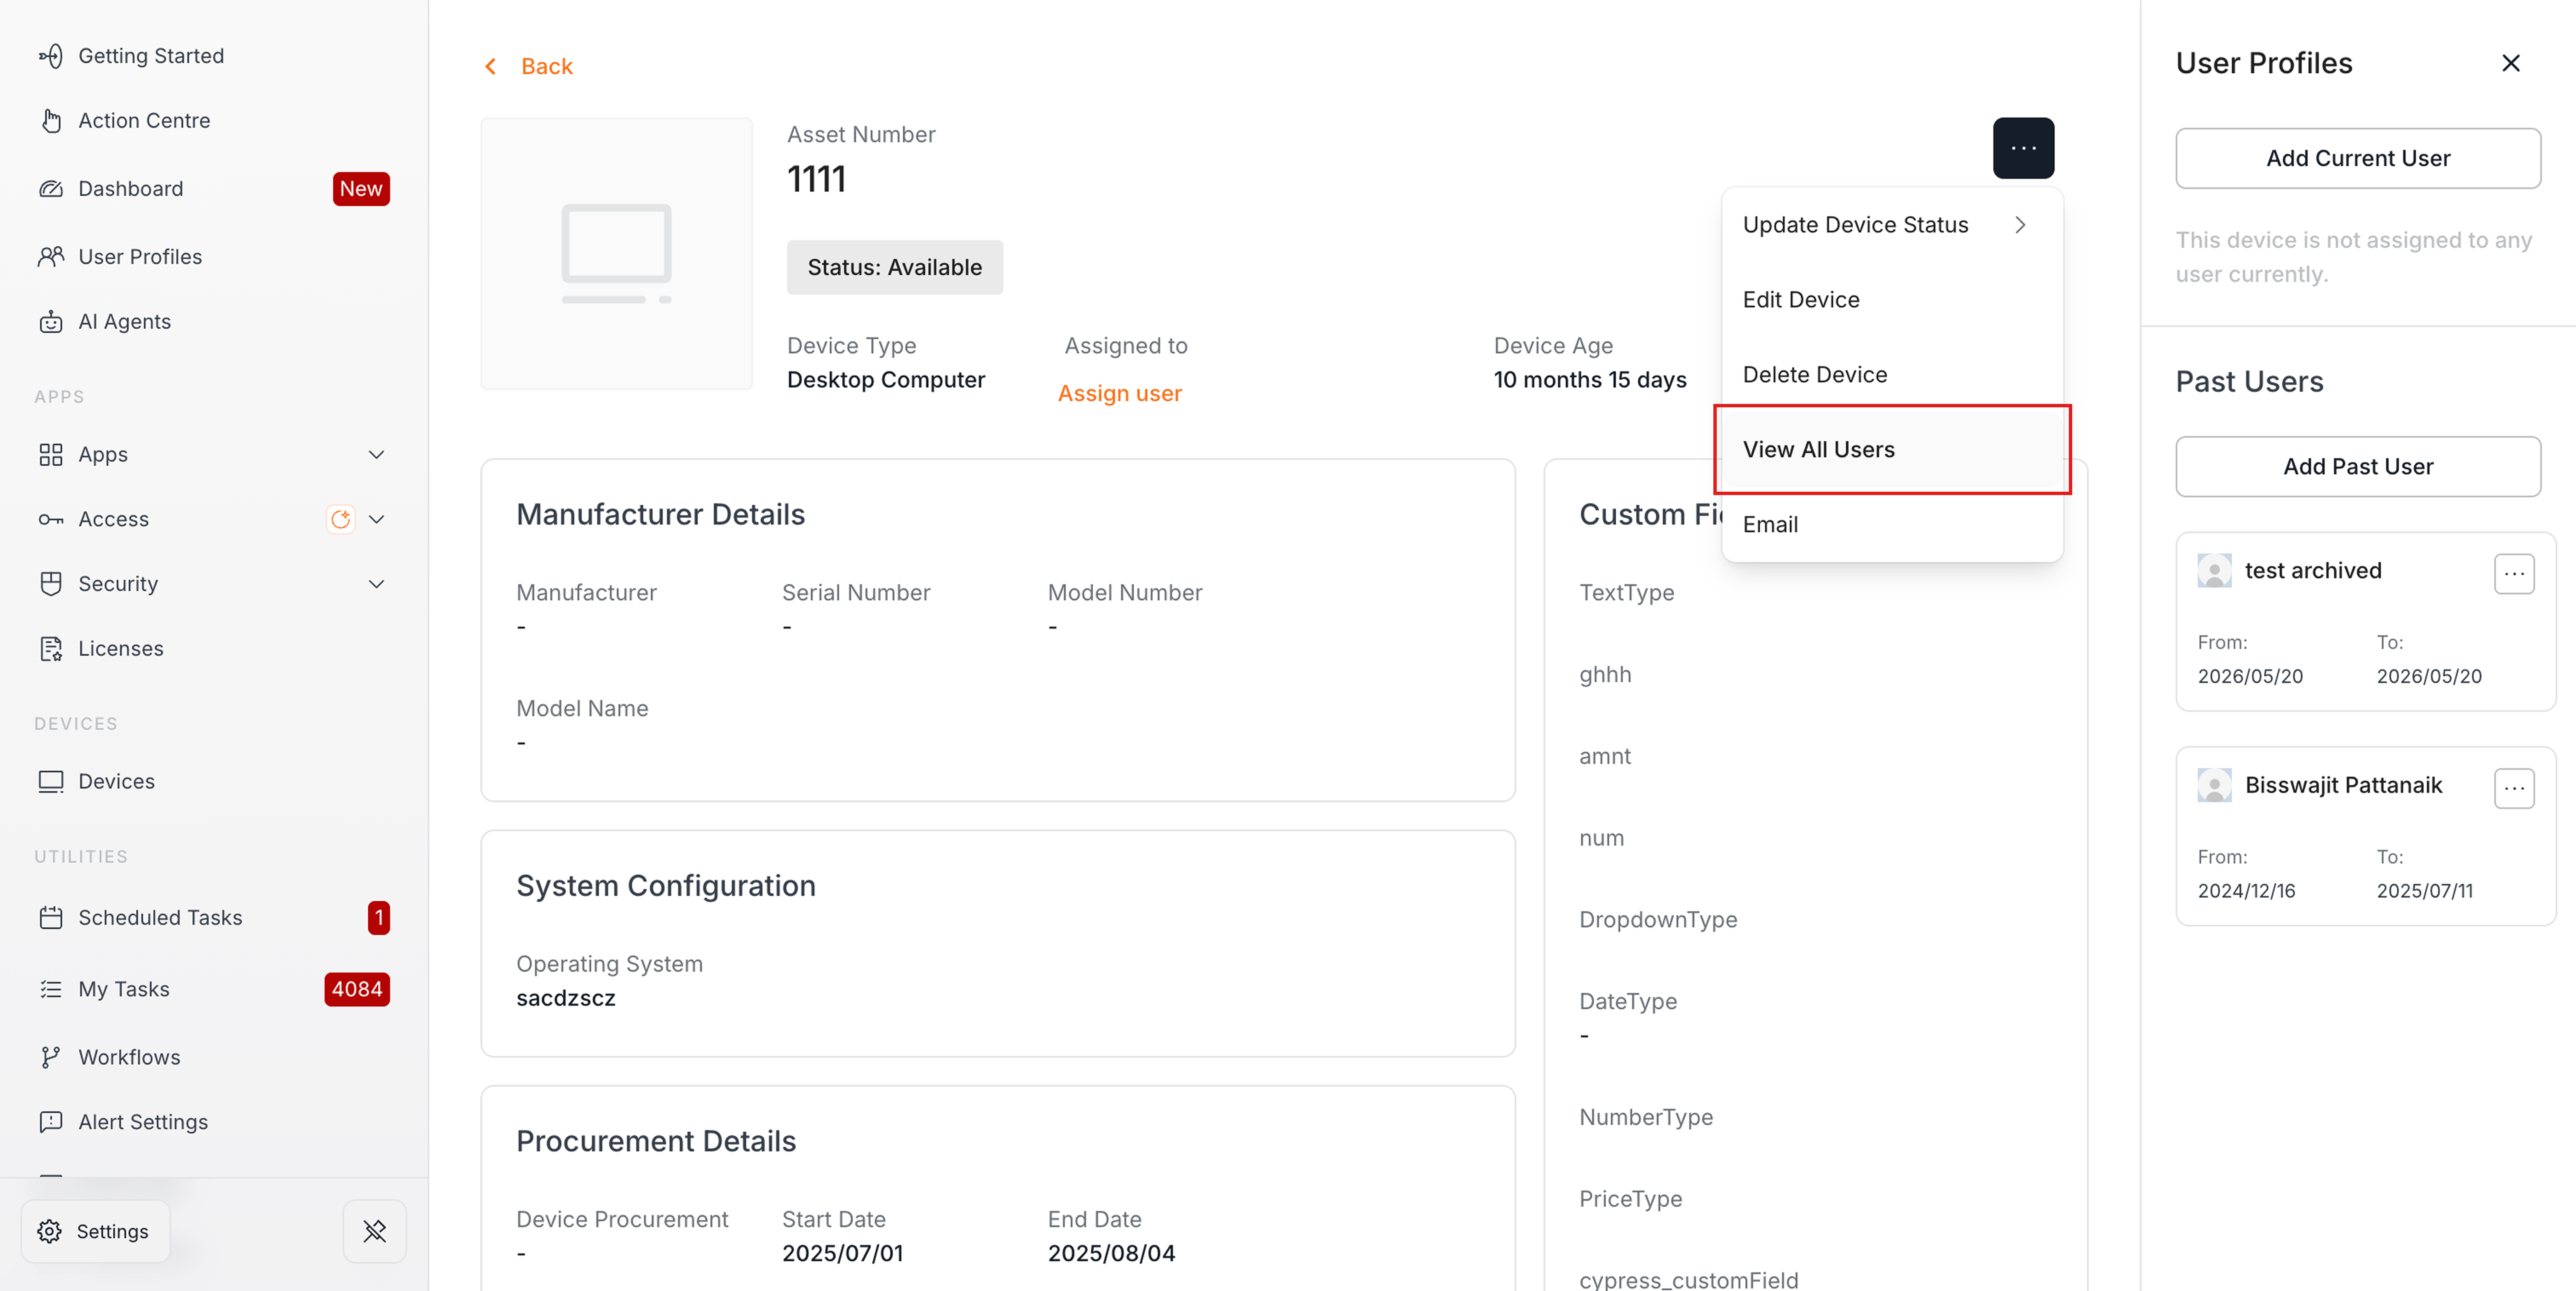
Task: Select Update Device Status menu item
Action: [1892, 225]
